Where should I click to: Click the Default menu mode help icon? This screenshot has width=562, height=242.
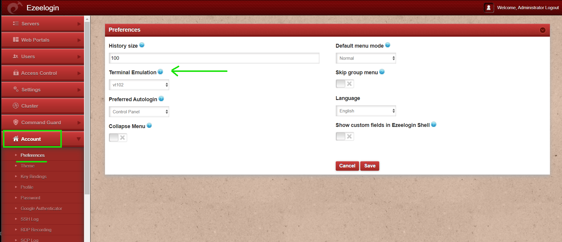click(388, 45)
